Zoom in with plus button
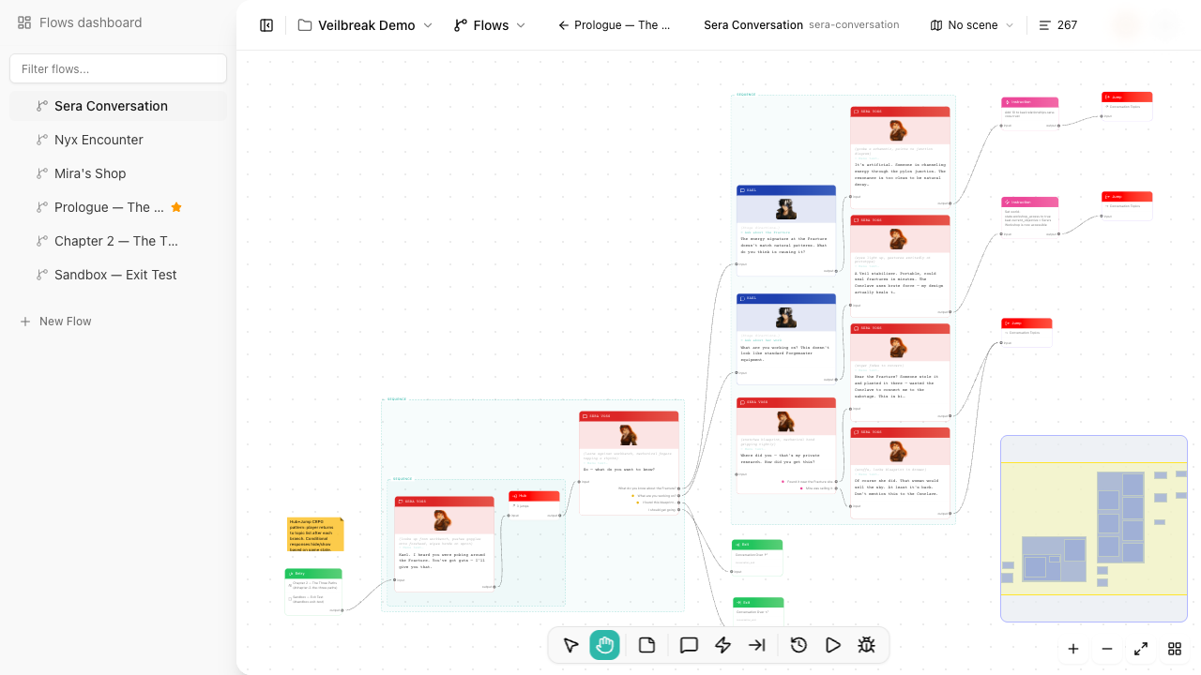 [1073, 649]
